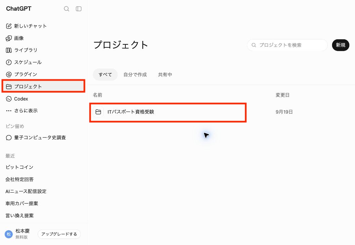Click the 画像 images icon

click(x=9, y=38)
